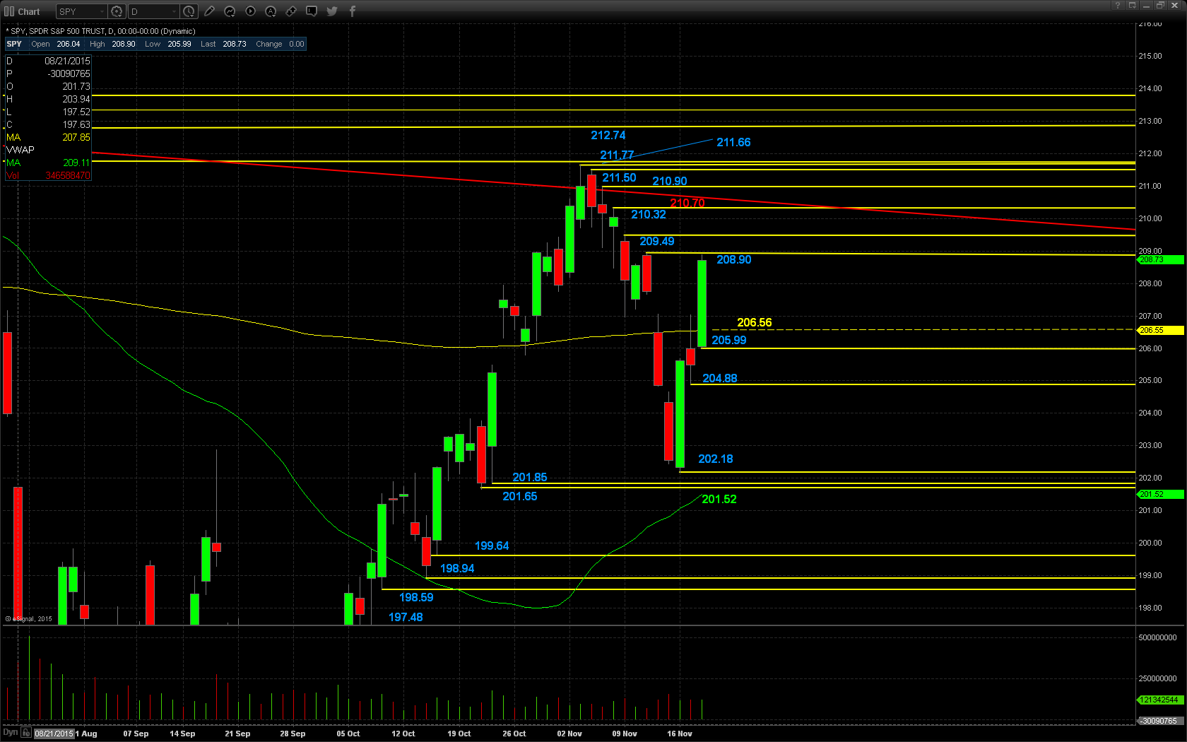The width and height of the screenshot is (1187, 742).
Task: Click the yellow 206.55 MA marker on axis
Action: 1160,330
